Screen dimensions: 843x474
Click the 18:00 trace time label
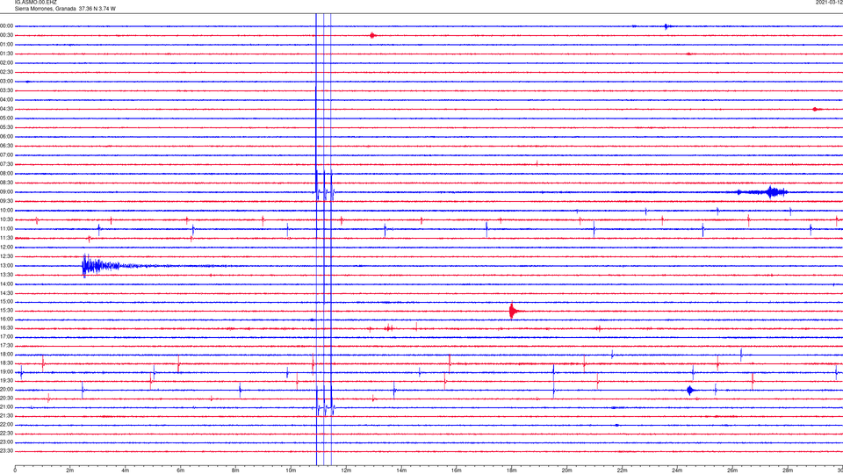click(x=6, y=355)
